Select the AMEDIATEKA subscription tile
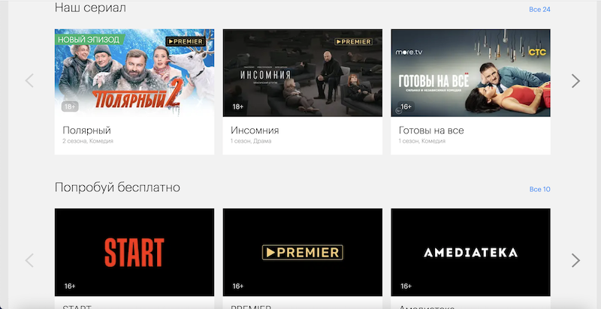Viewport: 601px width, 309px height. pyautogui.click(x=471, y=253)
